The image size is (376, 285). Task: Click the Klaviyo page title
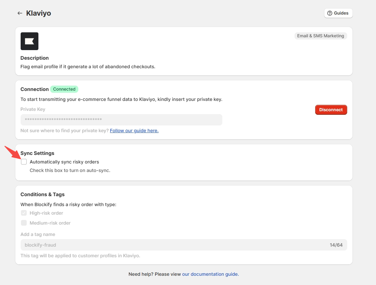[38, 13]
